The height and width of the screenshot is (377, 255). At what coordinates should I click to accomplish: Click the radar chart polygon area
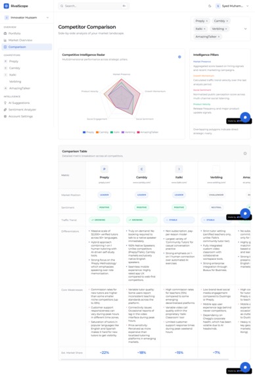pyautogui.click(x=122, y=97)
